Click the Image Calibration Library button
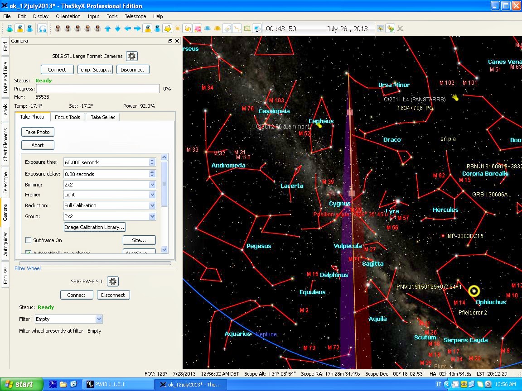This screenshot has width=522, height=391. [94, 227]
